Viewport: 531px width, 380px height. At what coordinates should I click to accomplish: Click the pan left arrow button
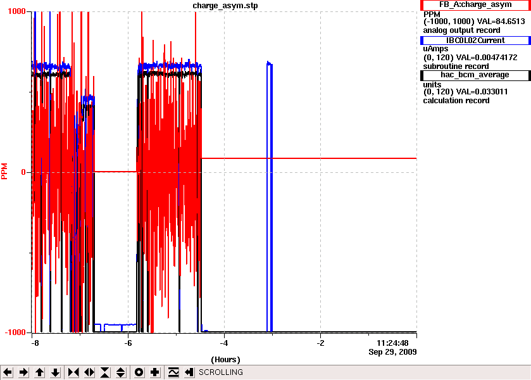[8, 372]
